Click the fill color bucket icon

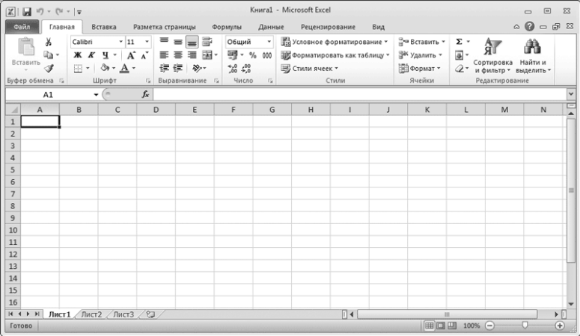[x=106, y=68]
